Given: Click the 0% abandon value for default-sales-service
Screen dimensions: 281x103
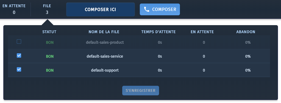Looking at the screenshot, I should click(x=248, y=56).
